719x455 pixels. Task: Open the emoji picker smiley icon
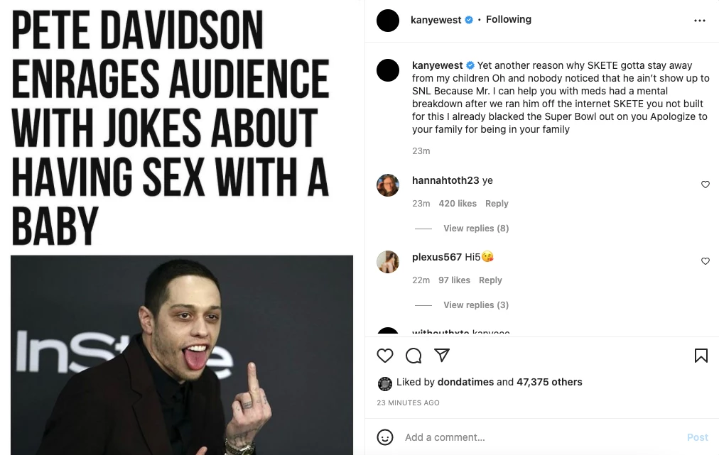point(384,437)
